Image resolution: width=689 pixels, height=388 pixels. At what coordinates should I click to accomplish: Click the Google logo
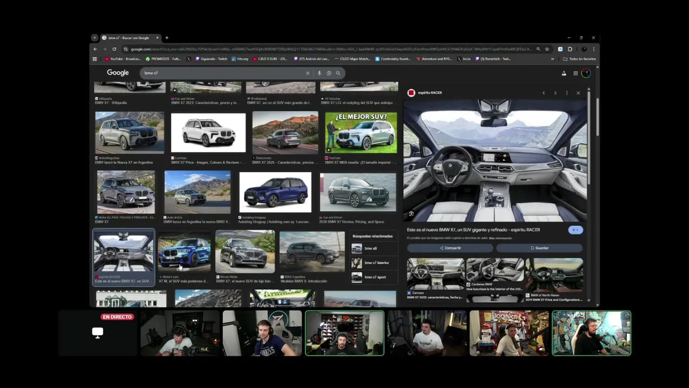[x=118, y=73]
